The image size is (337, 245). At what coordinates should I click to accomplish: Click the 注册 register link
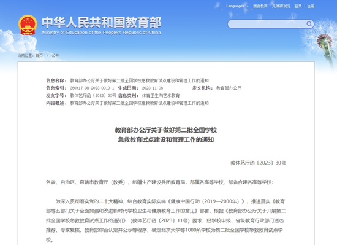click(x=311, y=6)
